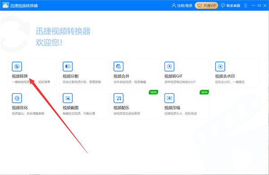Click the 联系客服 text link
The height and width of the screenshot is (175, 269).
(x=233, y=6)
